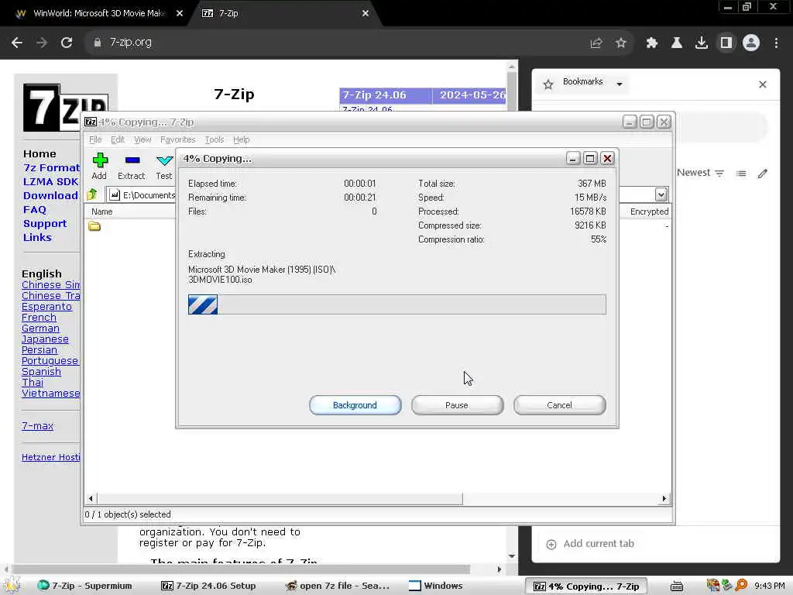
Task: Switch to 7-Zip - Supermium taskbar item
Action: click(x=84, y=586)
